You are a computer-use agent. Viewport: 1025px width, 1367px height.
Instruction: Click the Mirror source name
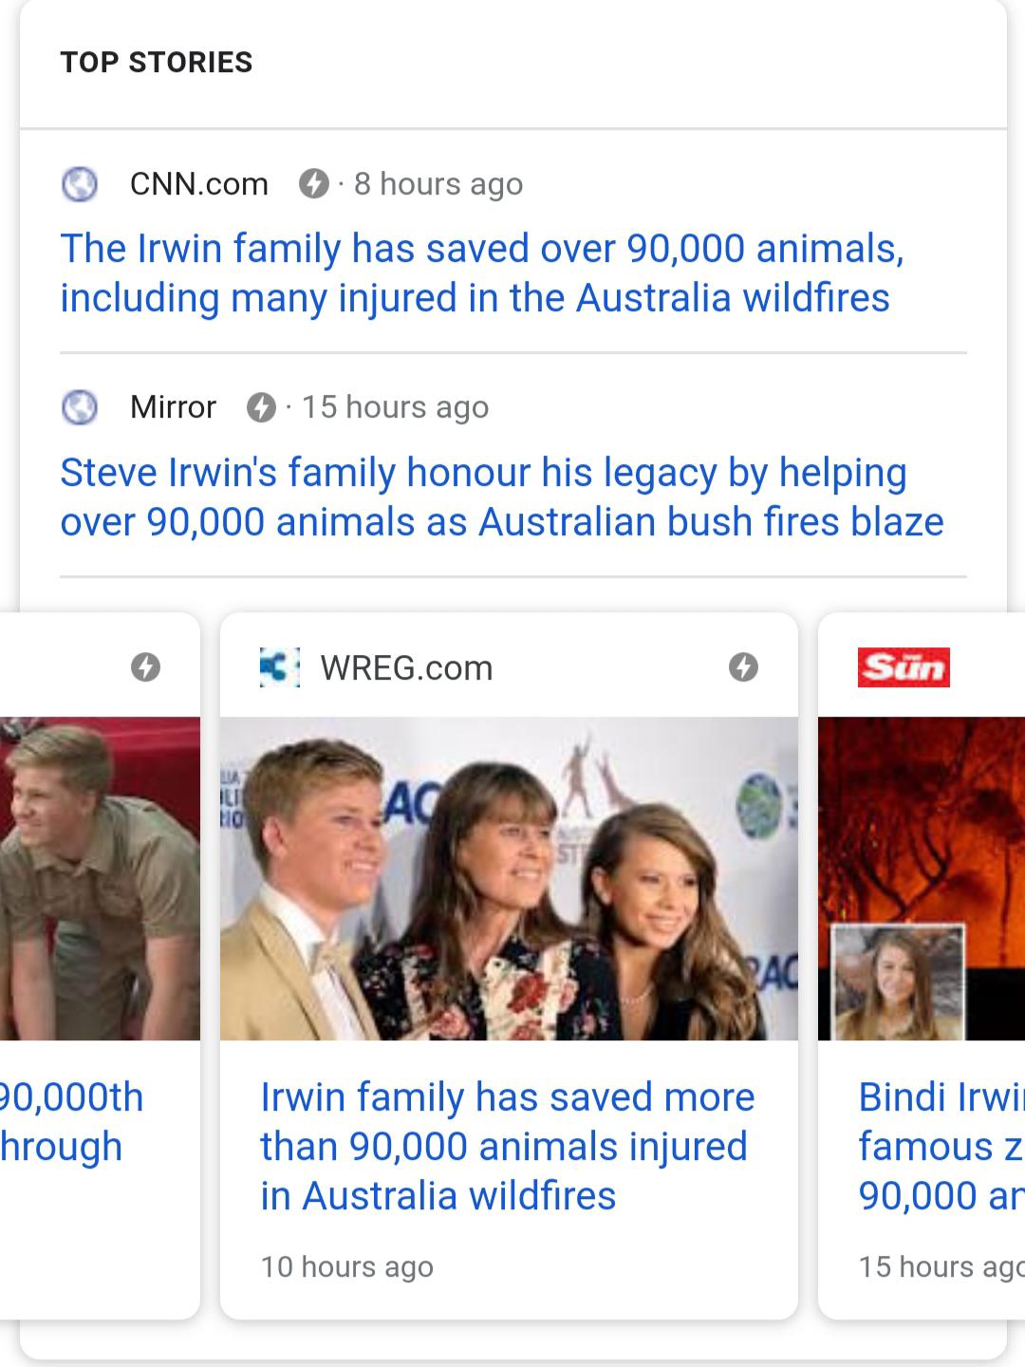point(173,407)
